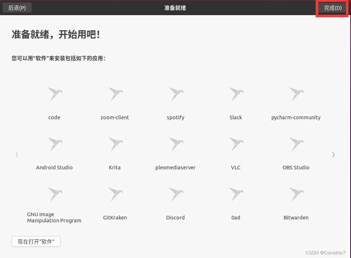351x258 pixels.
Task: Click the 'GitKraken' label
Action: click(115, 218)
